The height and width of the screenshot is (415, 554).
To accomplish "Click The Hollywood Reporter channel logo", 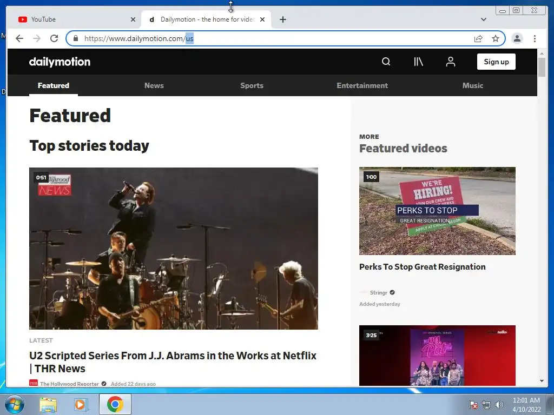I will (34, 383).
